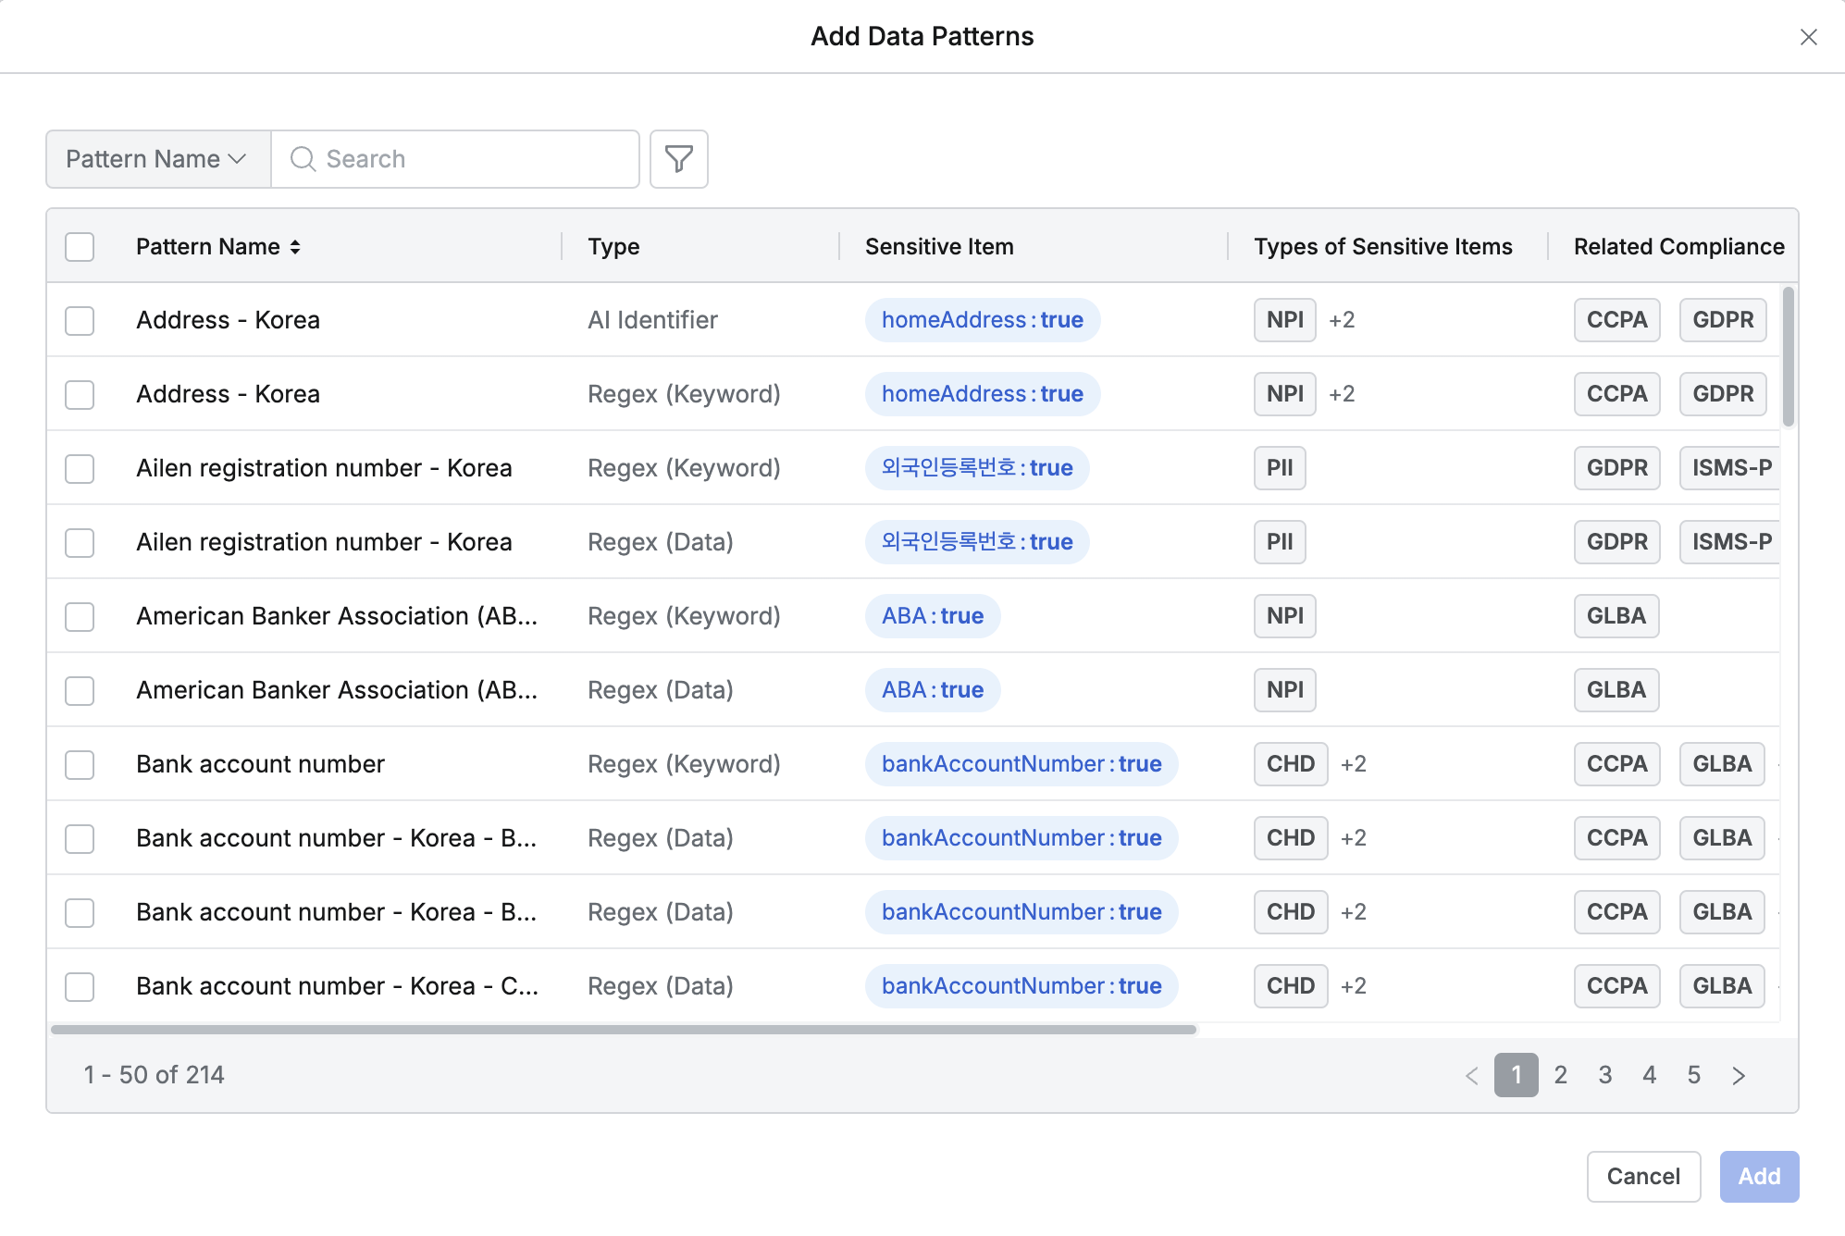Click the Cancel button

pyautogui.click(x=1642, y=1177)
